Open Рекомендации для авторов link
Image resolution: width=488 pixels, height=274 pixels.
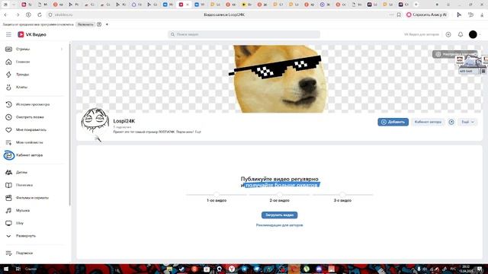(280, 225)
